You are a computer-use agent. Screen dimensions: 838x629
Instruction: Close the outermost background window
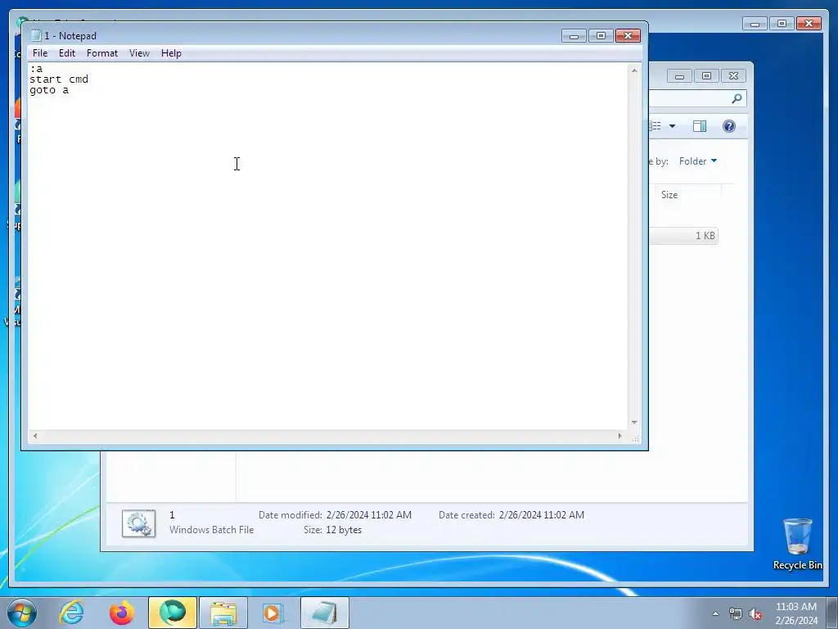click(809, 24)
